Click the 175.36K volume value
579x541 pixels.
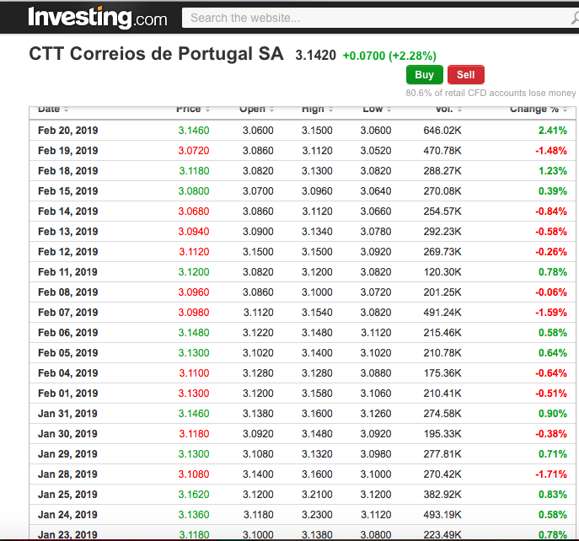point(442,373)
